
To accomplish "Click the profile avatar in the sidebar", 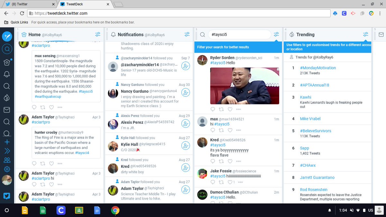I will (7, 180).
